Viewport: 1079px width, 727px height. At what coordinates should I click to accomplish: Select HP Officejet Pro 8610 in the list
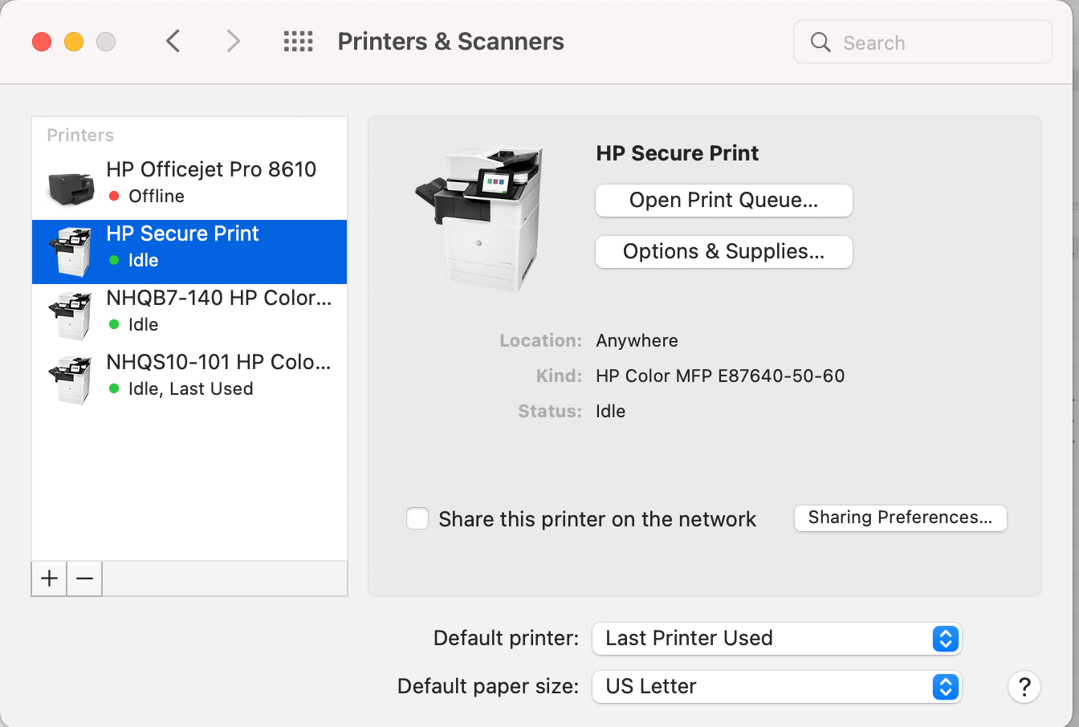click(189, 187)
